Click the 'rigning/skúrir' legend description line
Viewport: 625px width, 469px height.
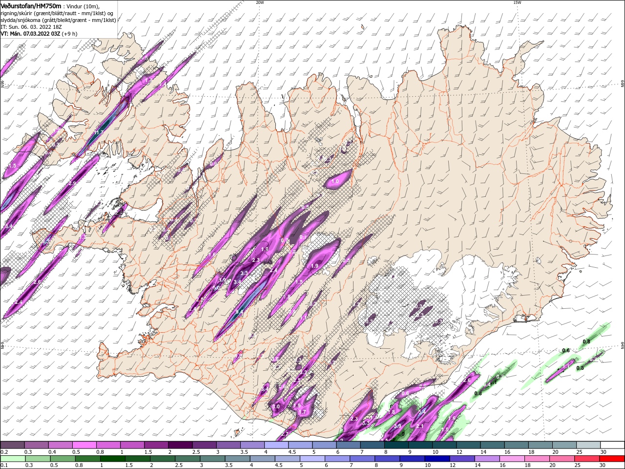(x=57, y=13)
